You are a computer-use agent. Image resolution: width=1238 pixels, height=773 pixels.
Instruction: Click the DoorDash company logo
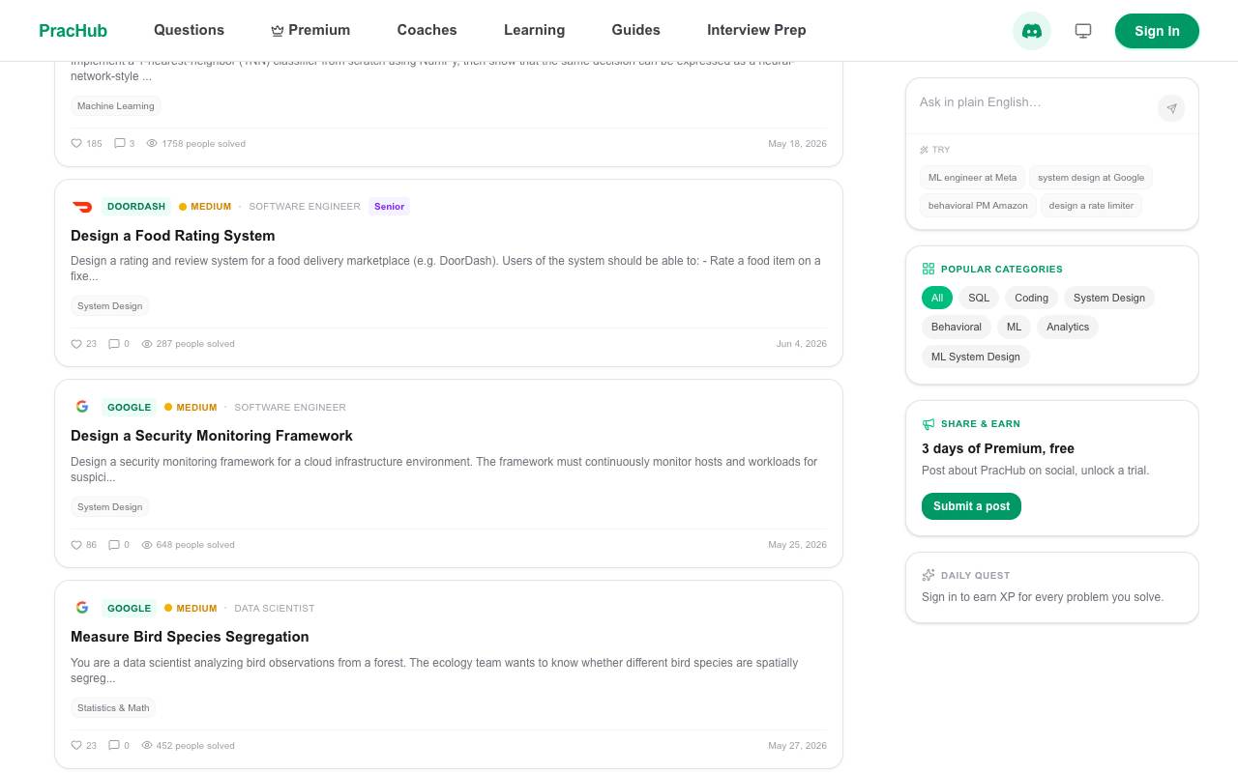[x=82, y=207]
